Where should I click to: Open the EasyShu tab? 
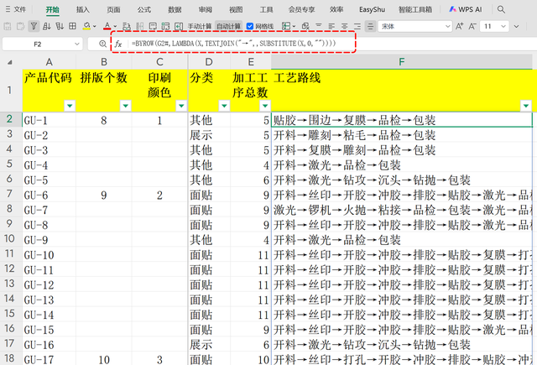(372, 9)
